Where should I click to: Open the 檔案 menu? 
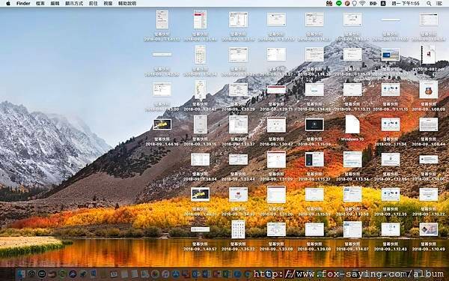pos(40,4)
